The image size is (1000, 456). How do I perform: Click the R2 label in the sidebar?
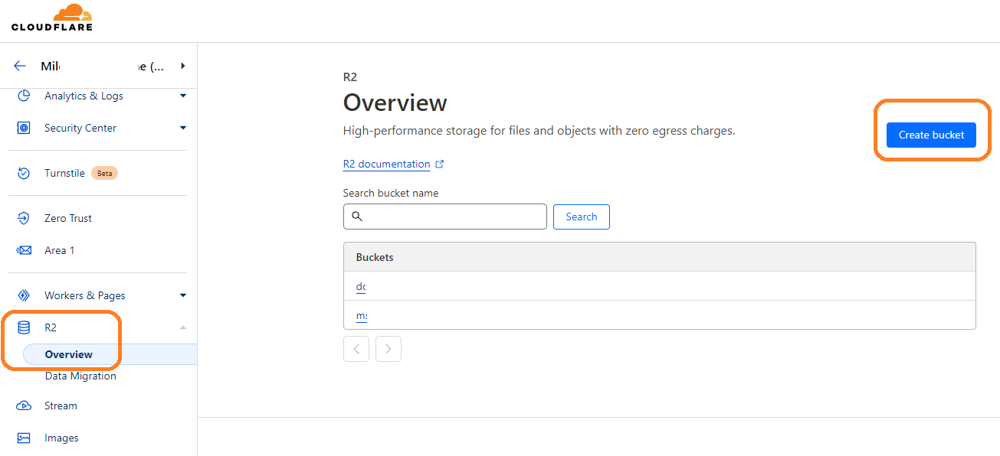tap(51, 327)
